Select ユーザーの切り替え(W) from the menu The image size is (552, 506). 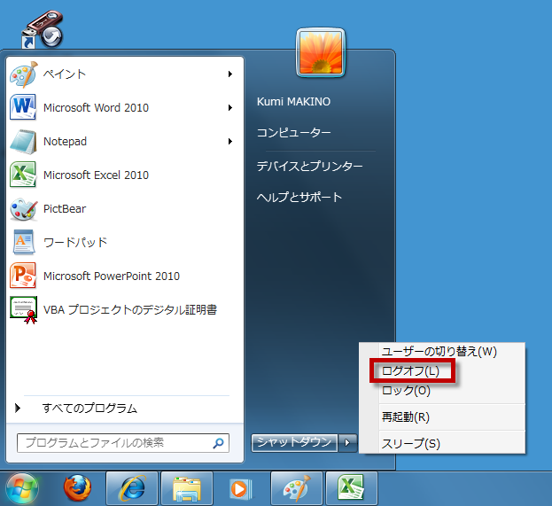439,352
